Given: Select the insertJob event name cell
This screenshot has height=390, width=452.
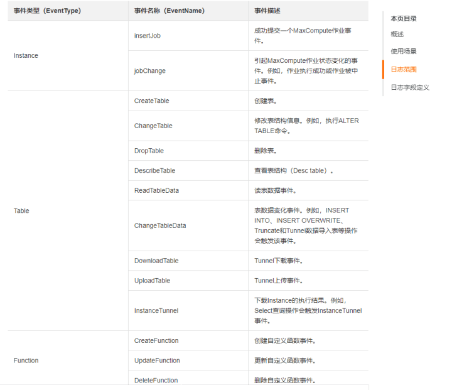Looking at the screenshot, I should pyautogui.click(x=148, y=36).
